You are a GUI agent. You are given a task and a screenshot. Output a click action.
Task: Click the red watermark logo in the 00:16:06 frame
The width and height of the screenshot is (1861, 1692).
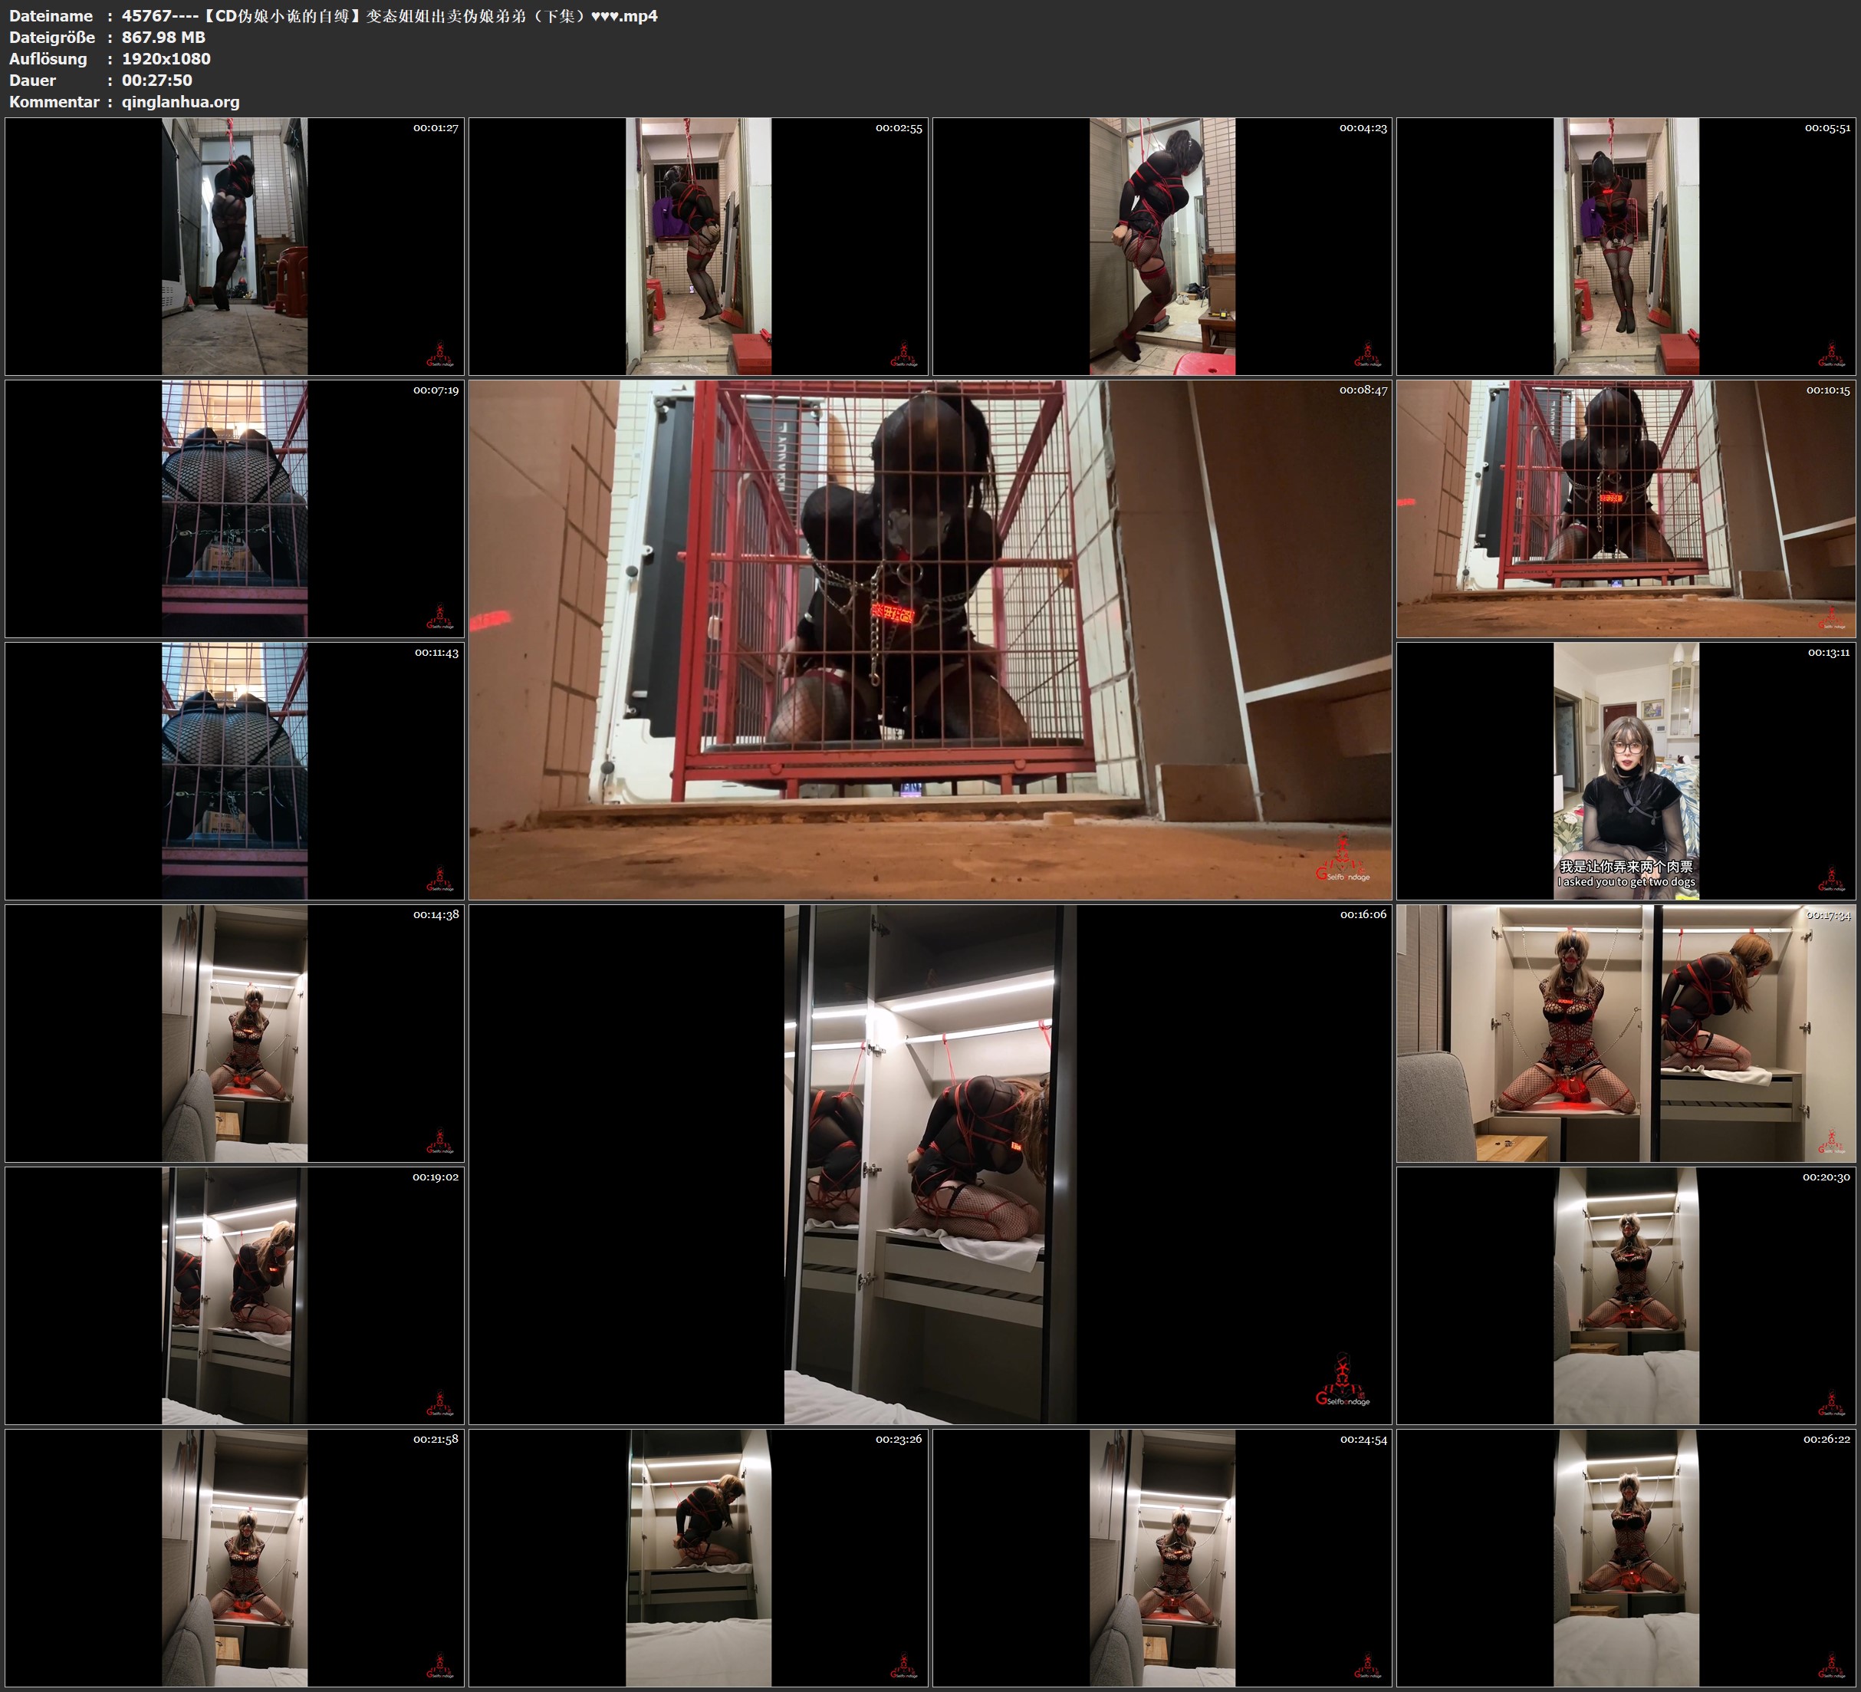(1342, 1381)
